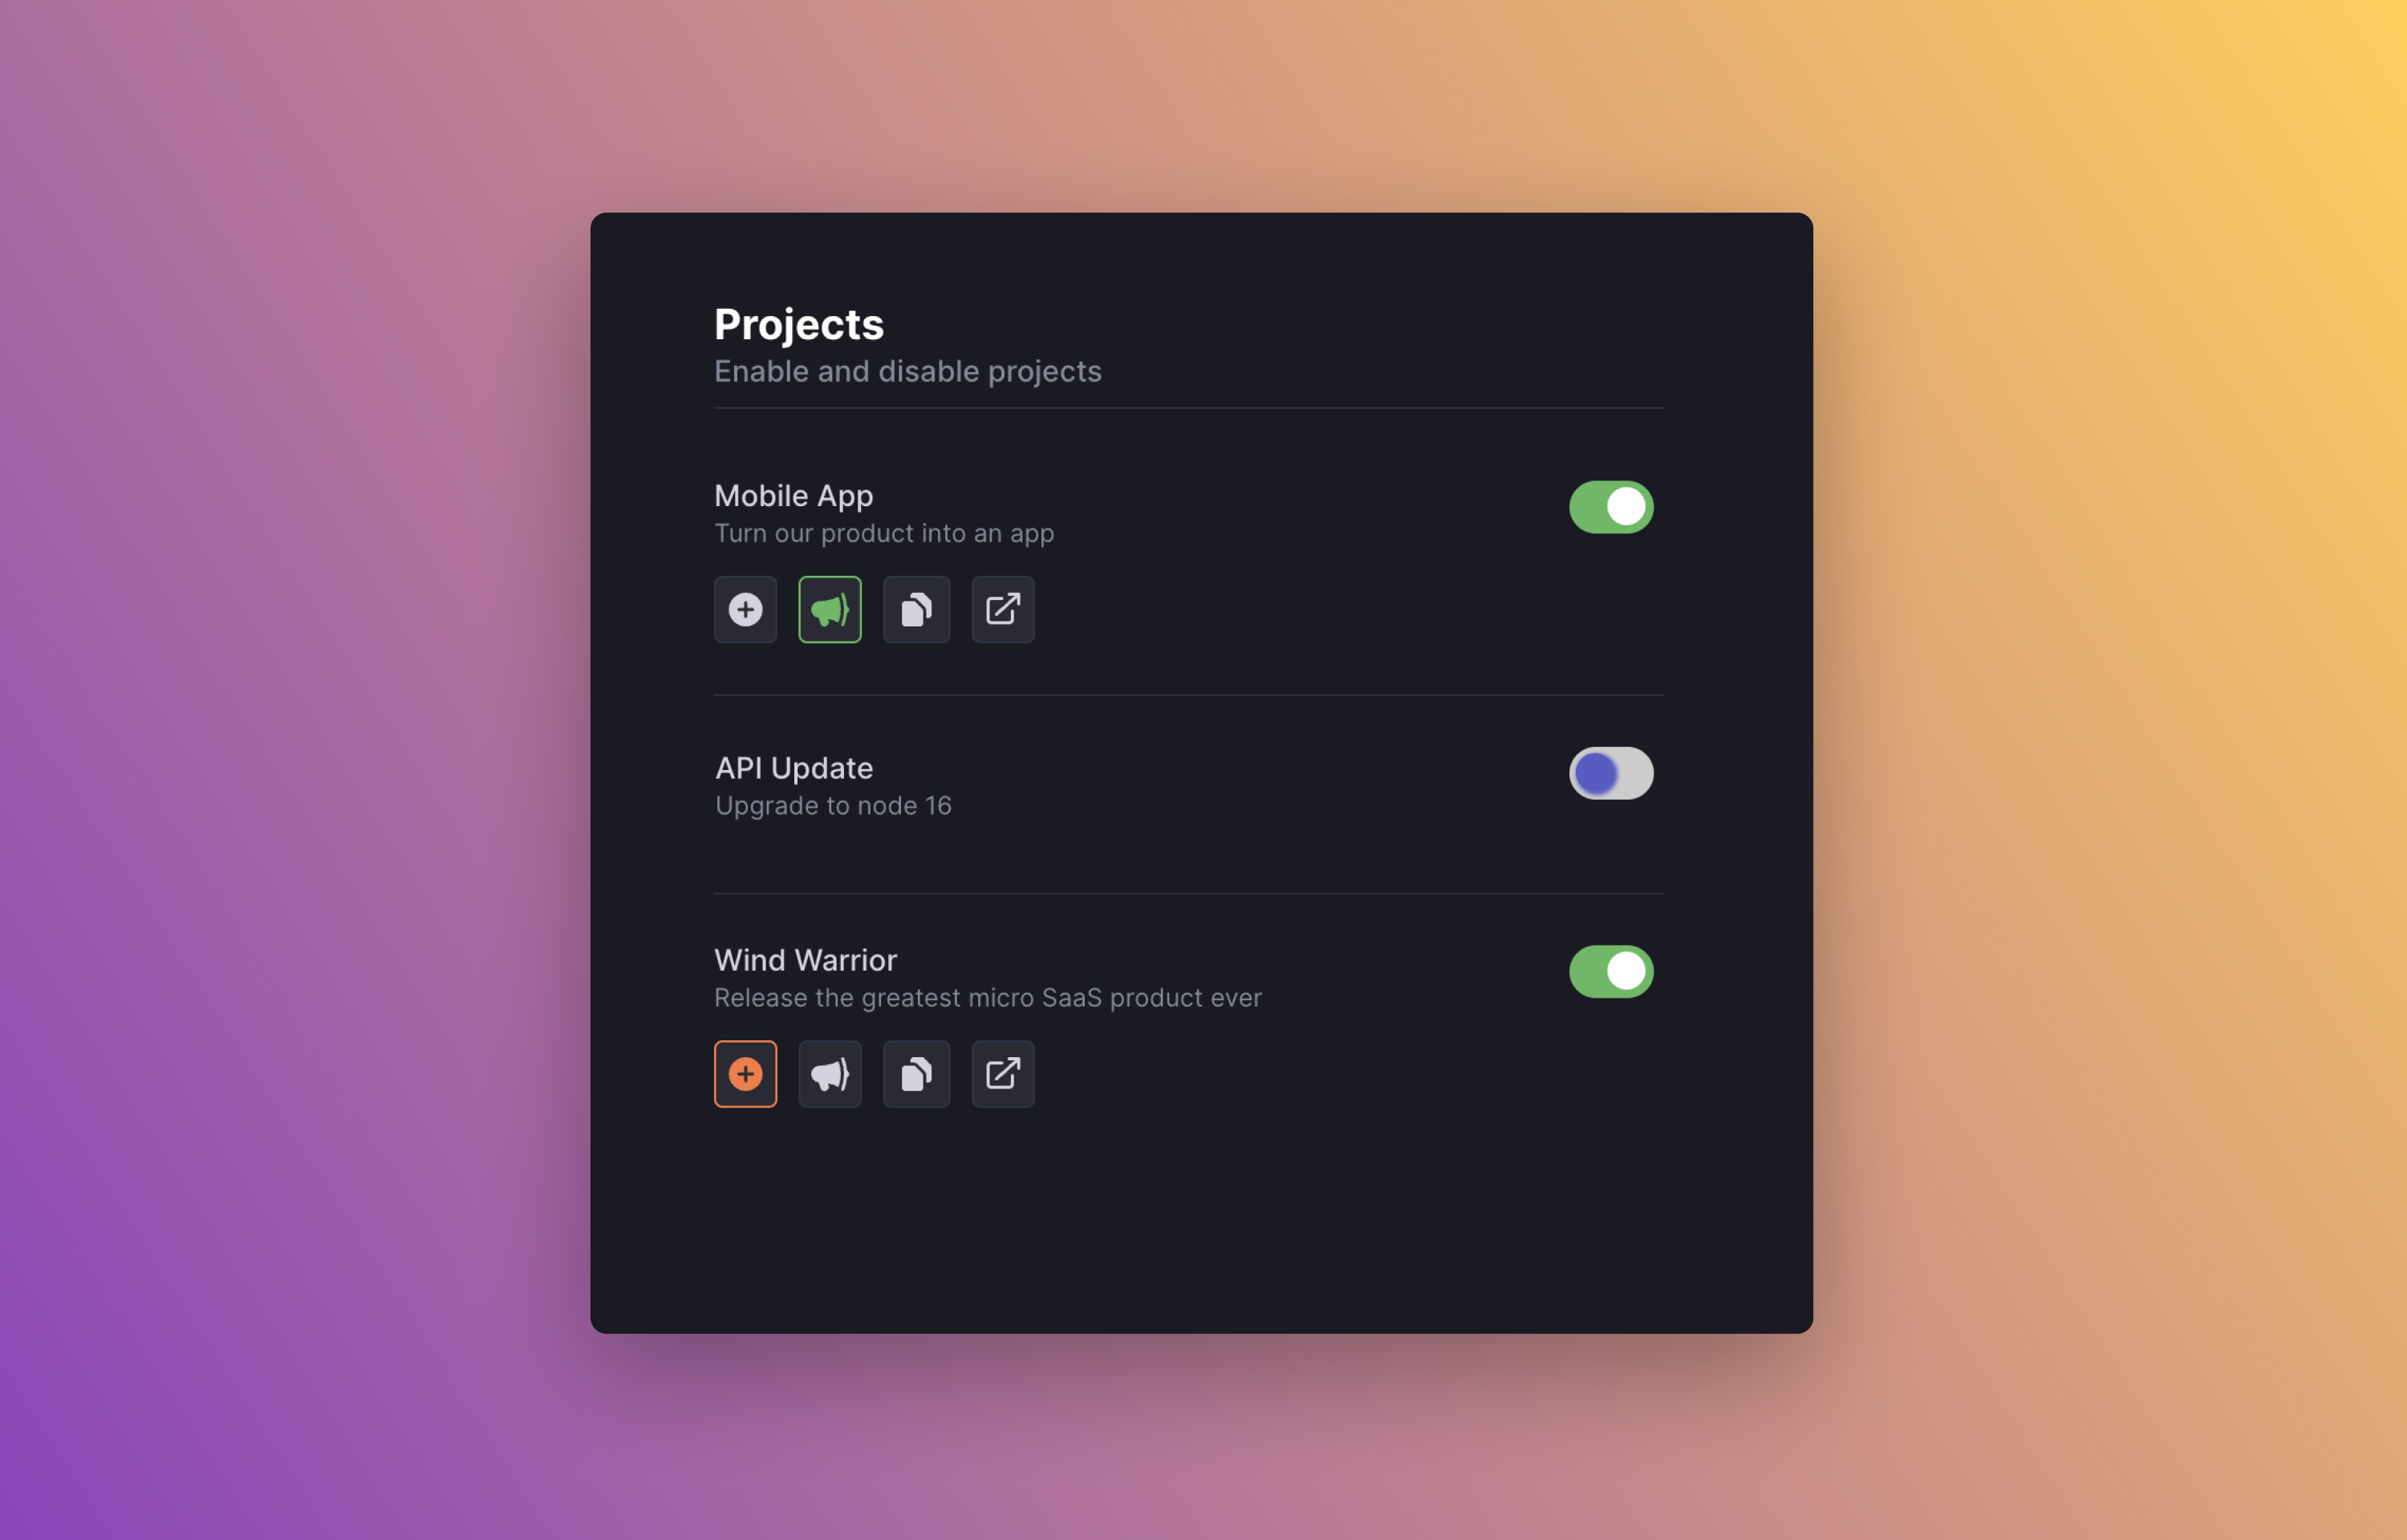Click the copy/duplicate icon for Mobile App
This screenshot has height=1540, width=2407.
pos(914,609)
